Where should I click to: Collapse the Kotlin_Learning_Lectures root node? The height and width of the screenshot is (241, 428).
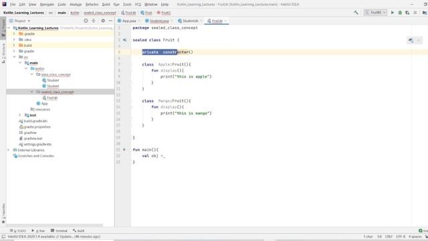pos(9,28)
